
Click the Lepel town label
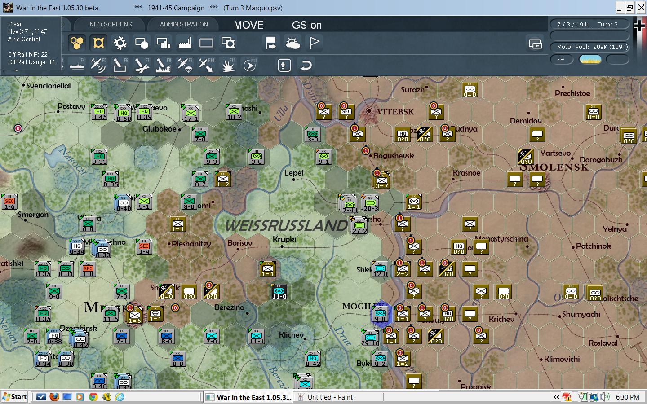point(294,173)
